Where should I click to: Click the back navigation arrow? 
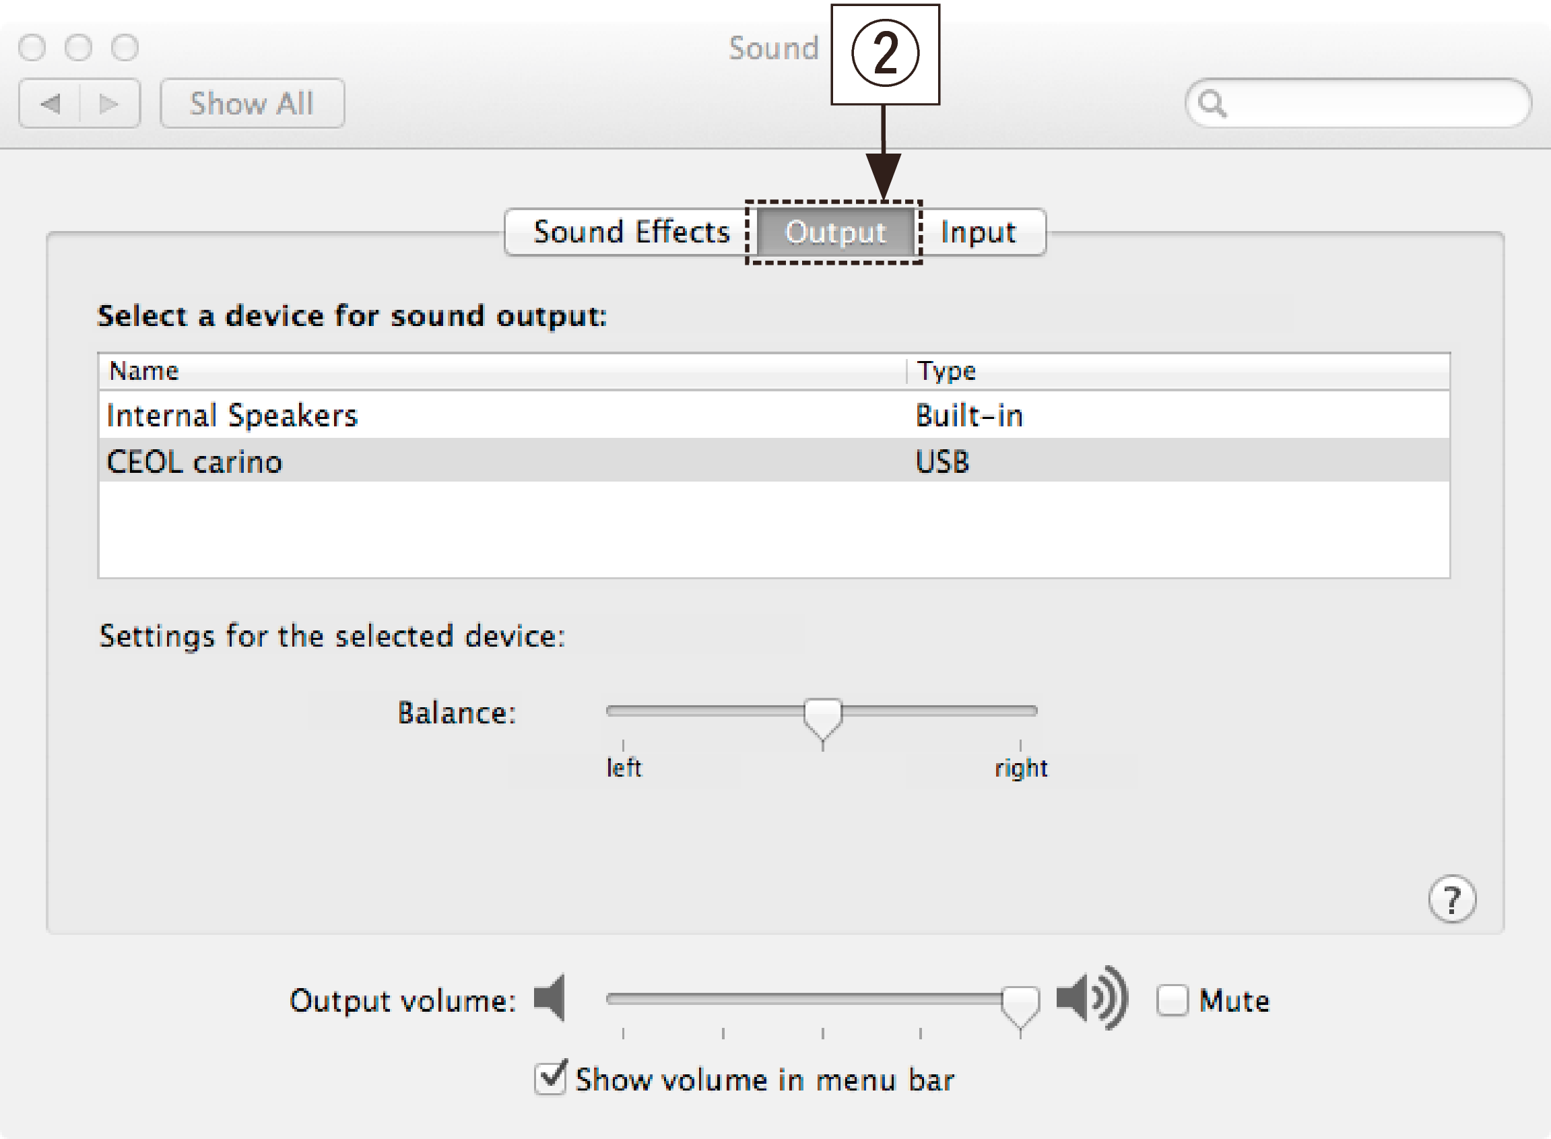(51, 104)
